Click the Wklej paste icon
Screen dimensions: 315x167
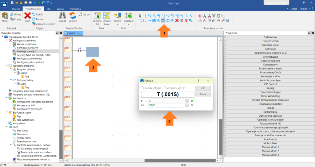(5, 16)
